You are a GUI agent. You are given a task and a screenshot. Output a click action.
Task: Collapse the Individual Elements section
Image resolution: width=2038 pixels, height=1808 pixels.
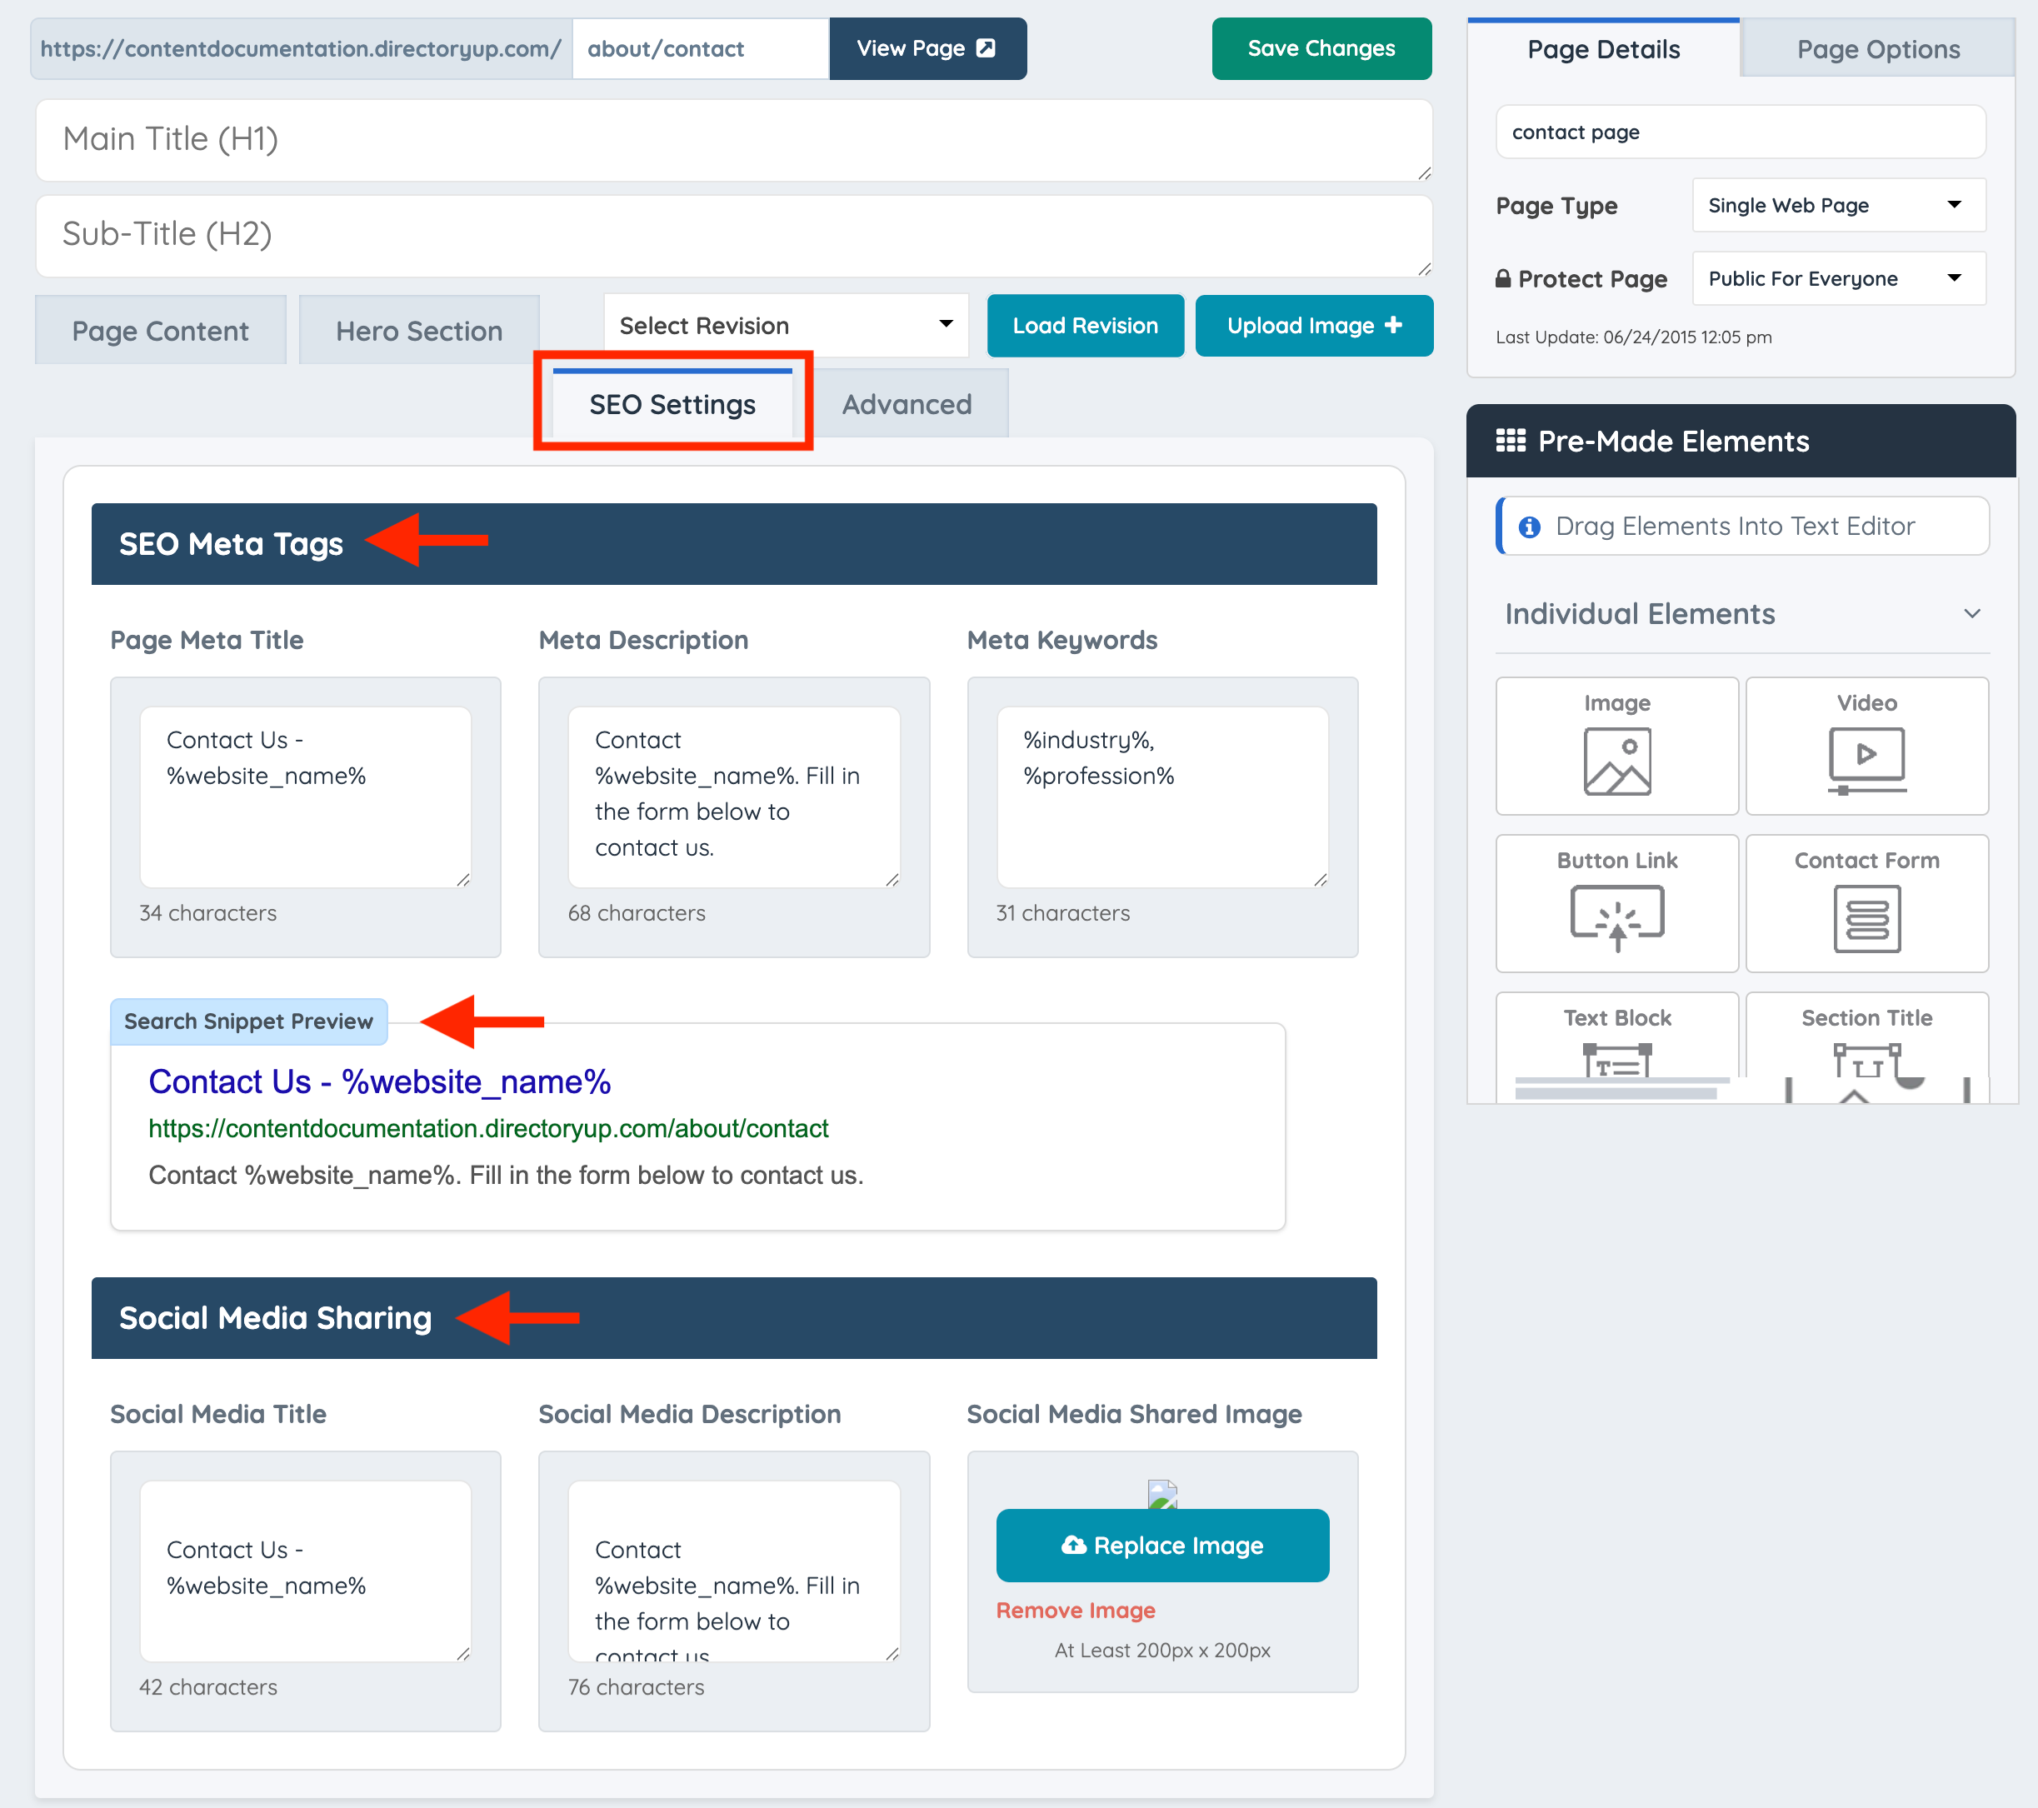[1971, 613]
